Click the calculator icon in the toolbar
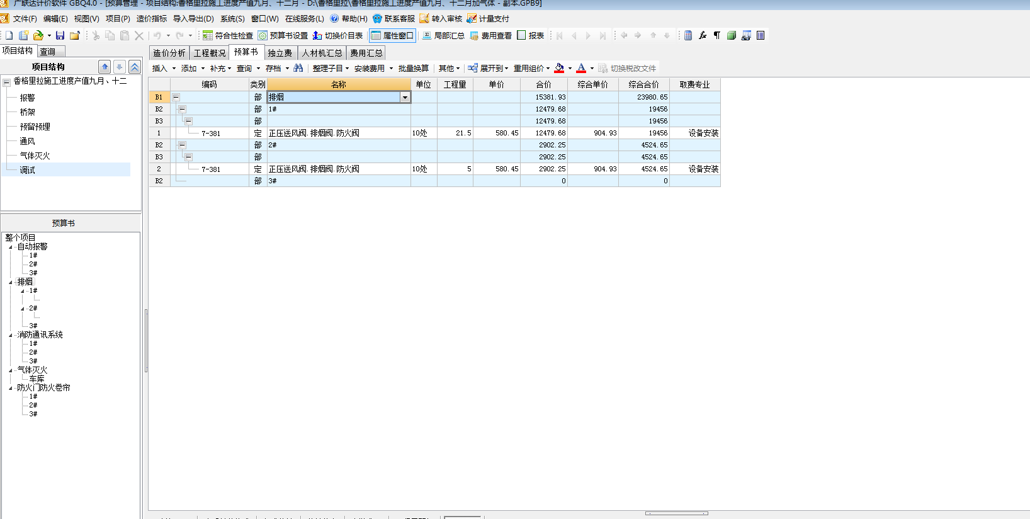The width and height of the screenshot is (1030, 519). (x=688, y=36)
